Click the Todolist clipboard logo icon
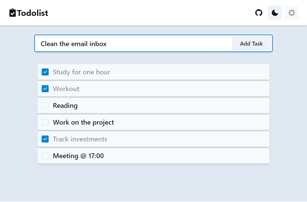 point(13,13)
